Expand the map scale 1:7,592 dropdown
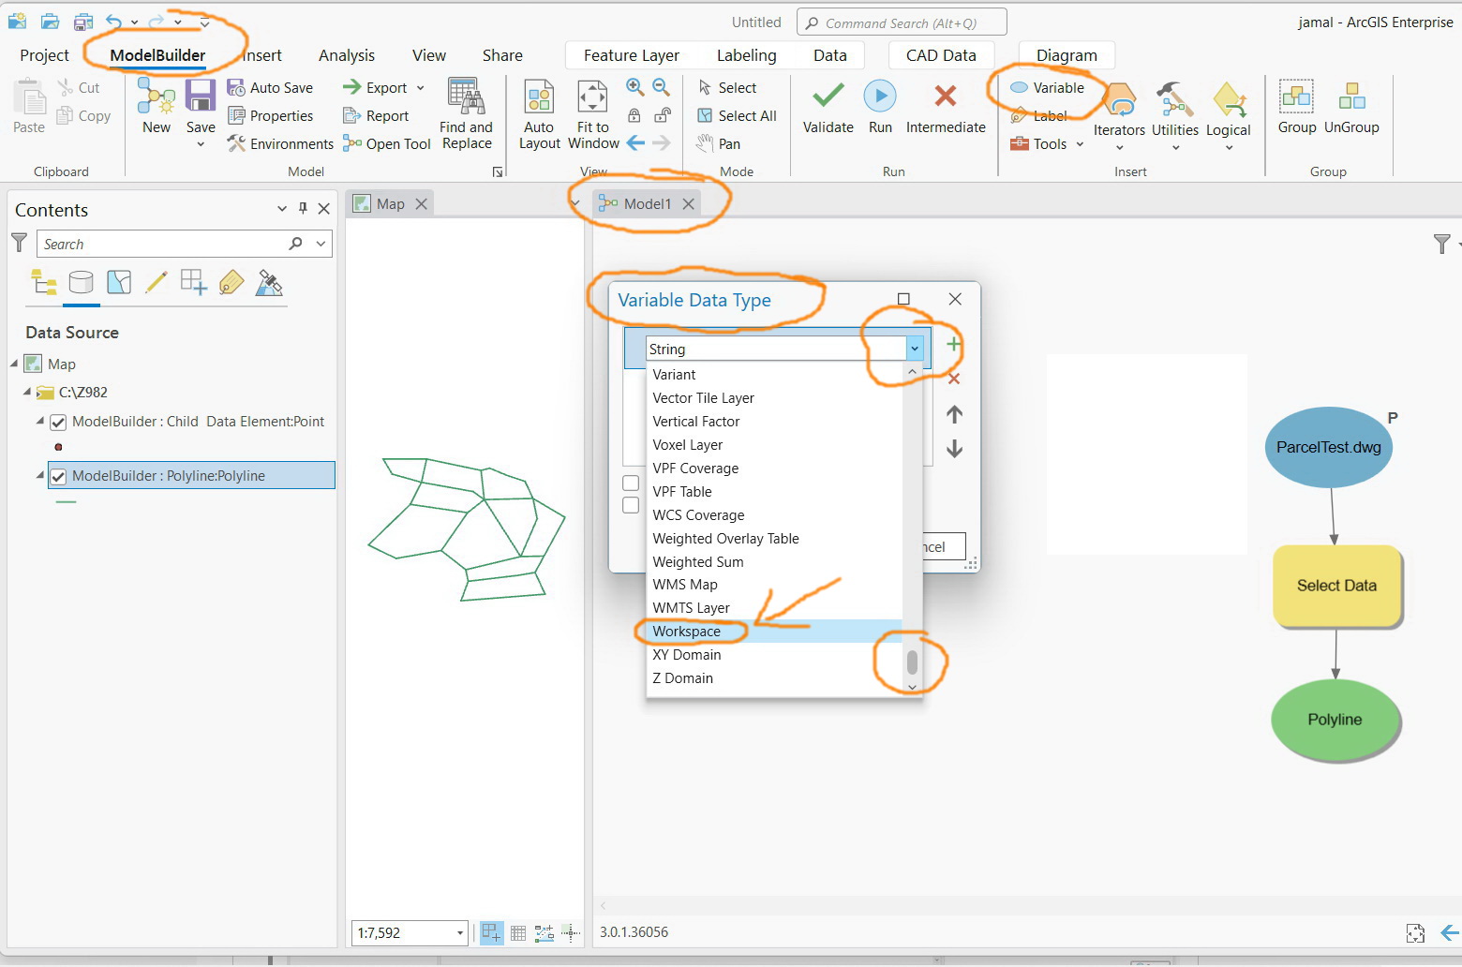Screen dimensions: 1462x967 460,932
